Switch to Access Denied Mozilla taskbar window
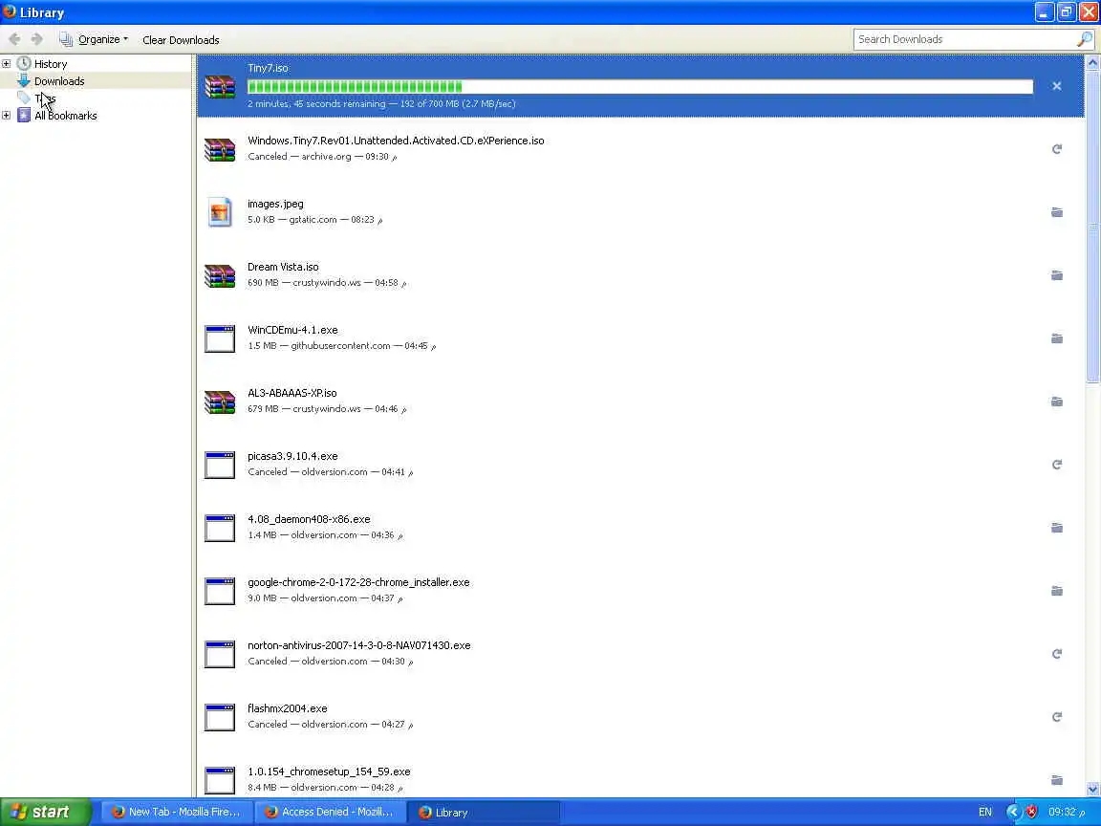Viewport: 1101px width, 826px height. click(329, 812)
